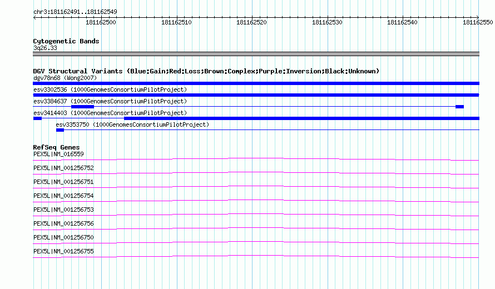495x289 pixels.
Task: Click ruler coordinate 181162500
Action: pos(101,22)
